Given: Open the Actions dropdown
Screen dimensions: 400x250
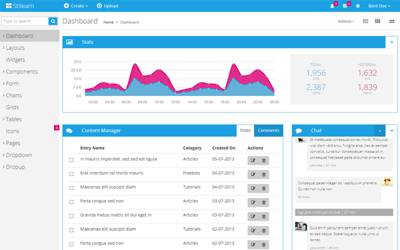Looking at the screenshot, I should click(346, 21).
